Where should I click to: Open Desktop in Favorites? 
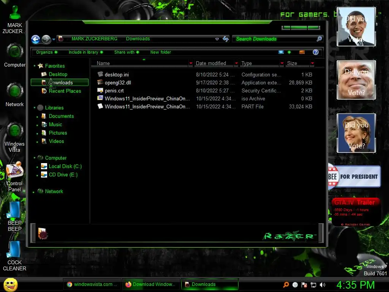point(58,74)
